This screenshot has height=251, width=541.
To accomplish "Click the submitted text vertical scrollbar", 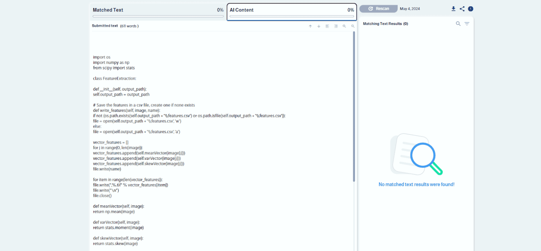I will click(354, 106).
